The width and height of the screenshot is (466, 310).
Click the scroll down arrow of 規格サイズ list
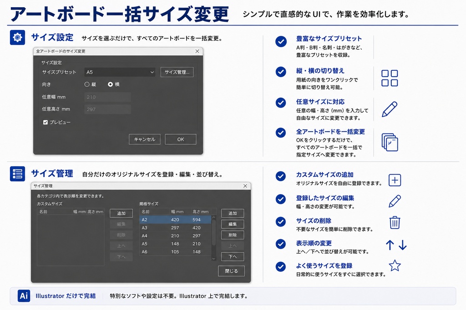[x=214, y=259]
